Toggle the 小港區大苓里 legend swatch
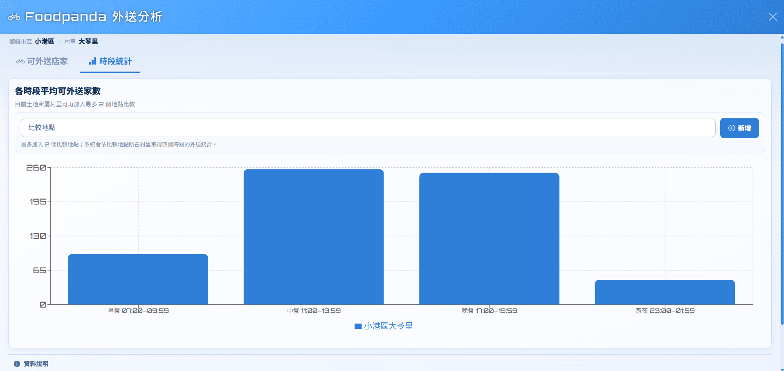Image resolution: width=784 pixels, height=371 pixels. tap(358, 326)
